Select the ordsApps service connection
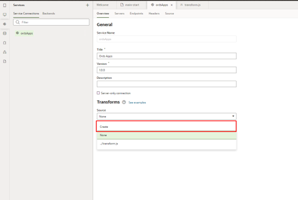The width and height of the screenshot is (298, 200). point(24,33)
